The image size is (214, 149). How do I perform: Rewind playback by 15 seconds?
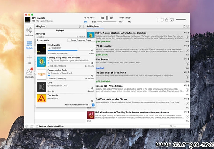92,18
